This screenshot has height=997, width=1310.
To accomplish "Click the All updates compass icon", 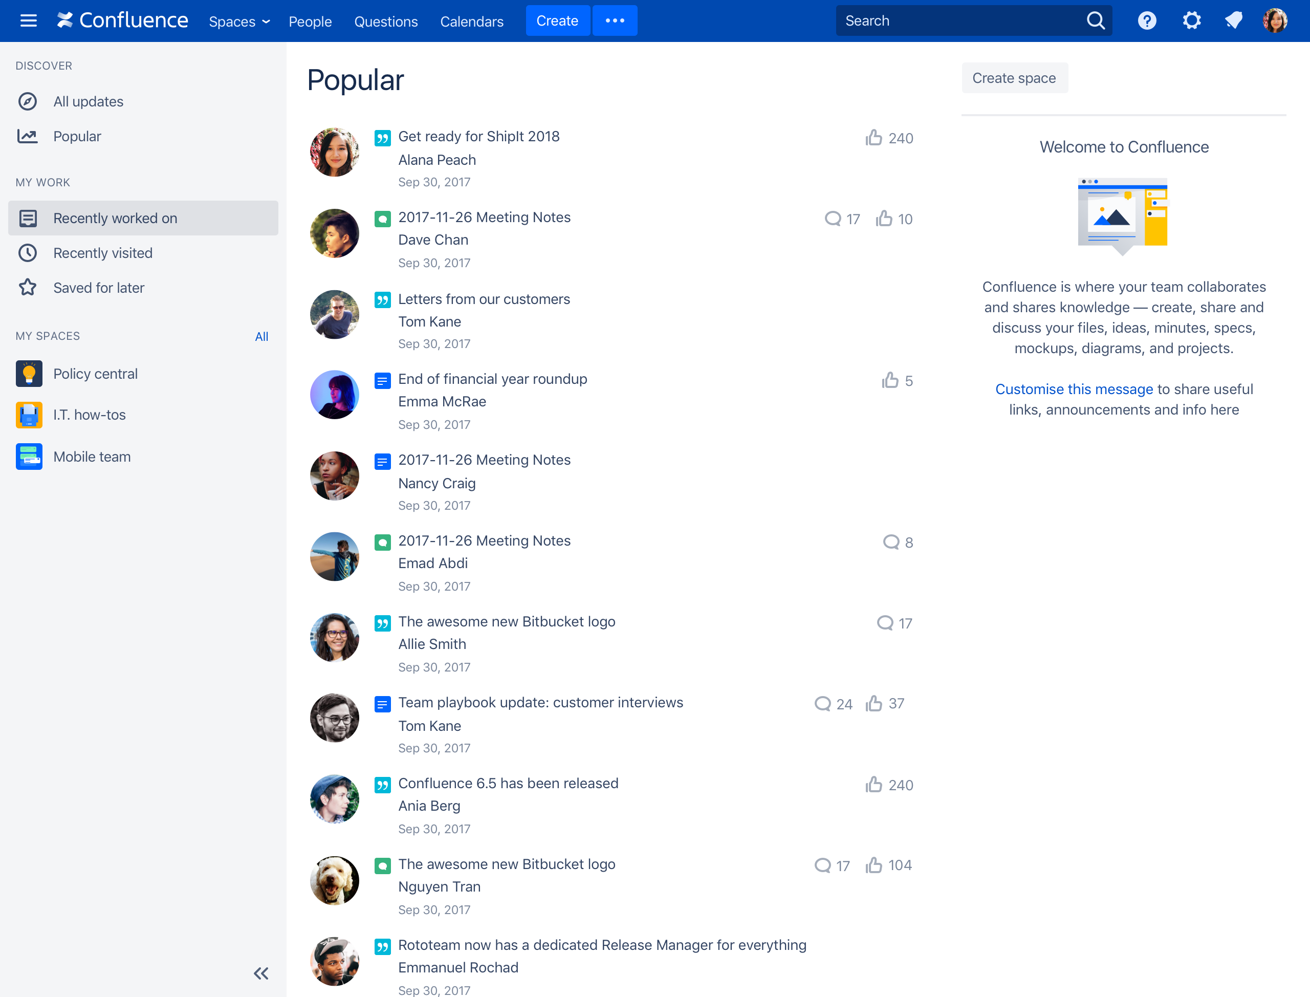I will click(27, 101).
